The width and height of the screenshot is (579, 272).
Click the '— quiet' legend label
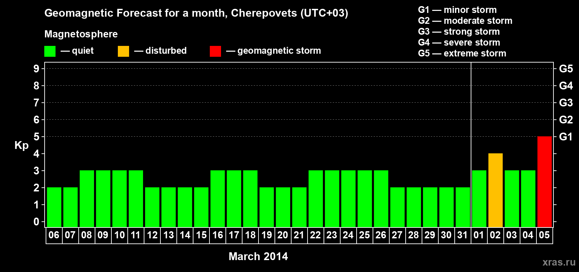tap(77, 51)
